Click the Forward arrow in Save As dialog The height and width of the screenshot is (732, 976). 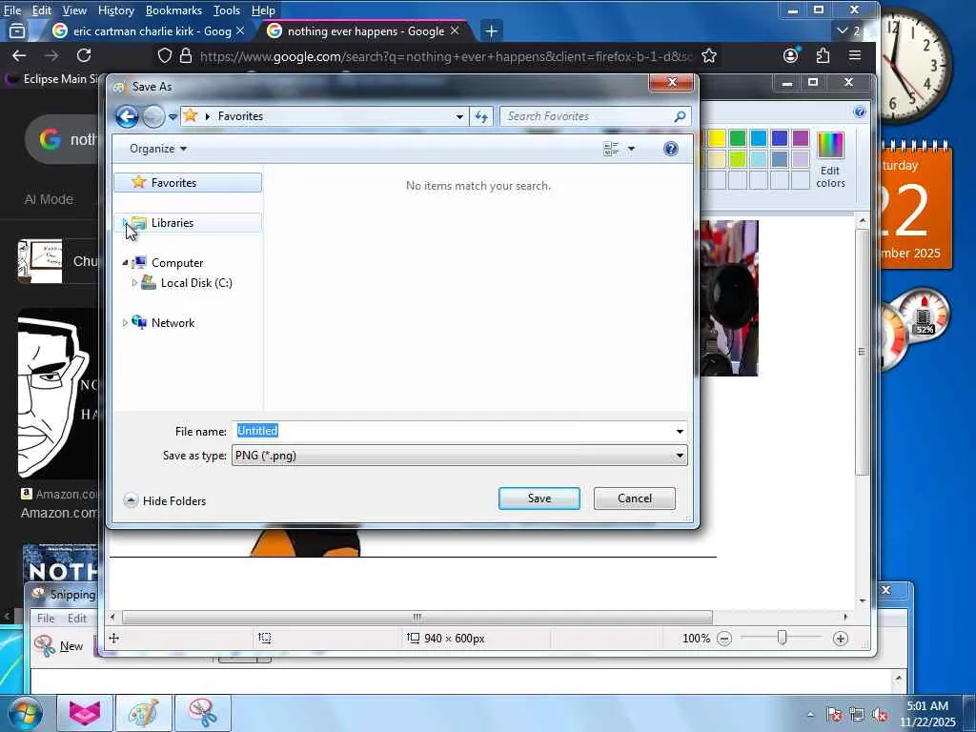click(153, 116)
